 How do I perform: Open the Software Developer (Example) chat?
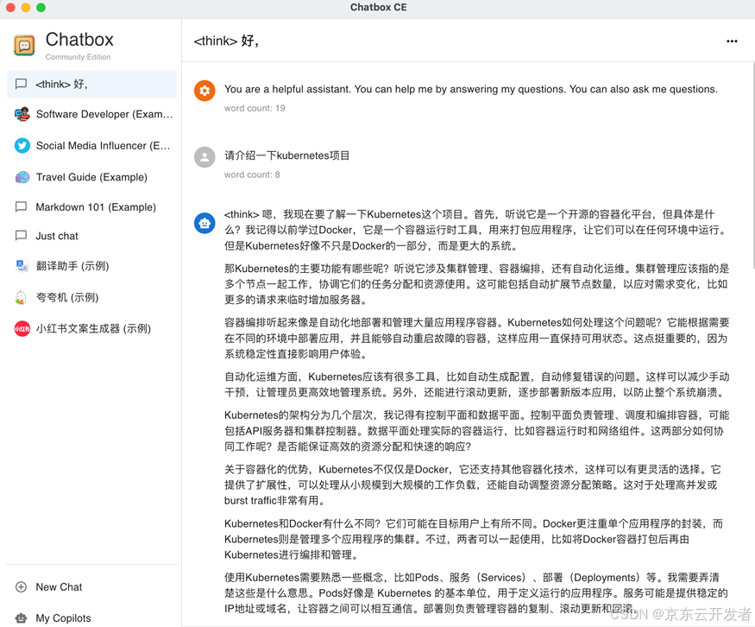92,114
